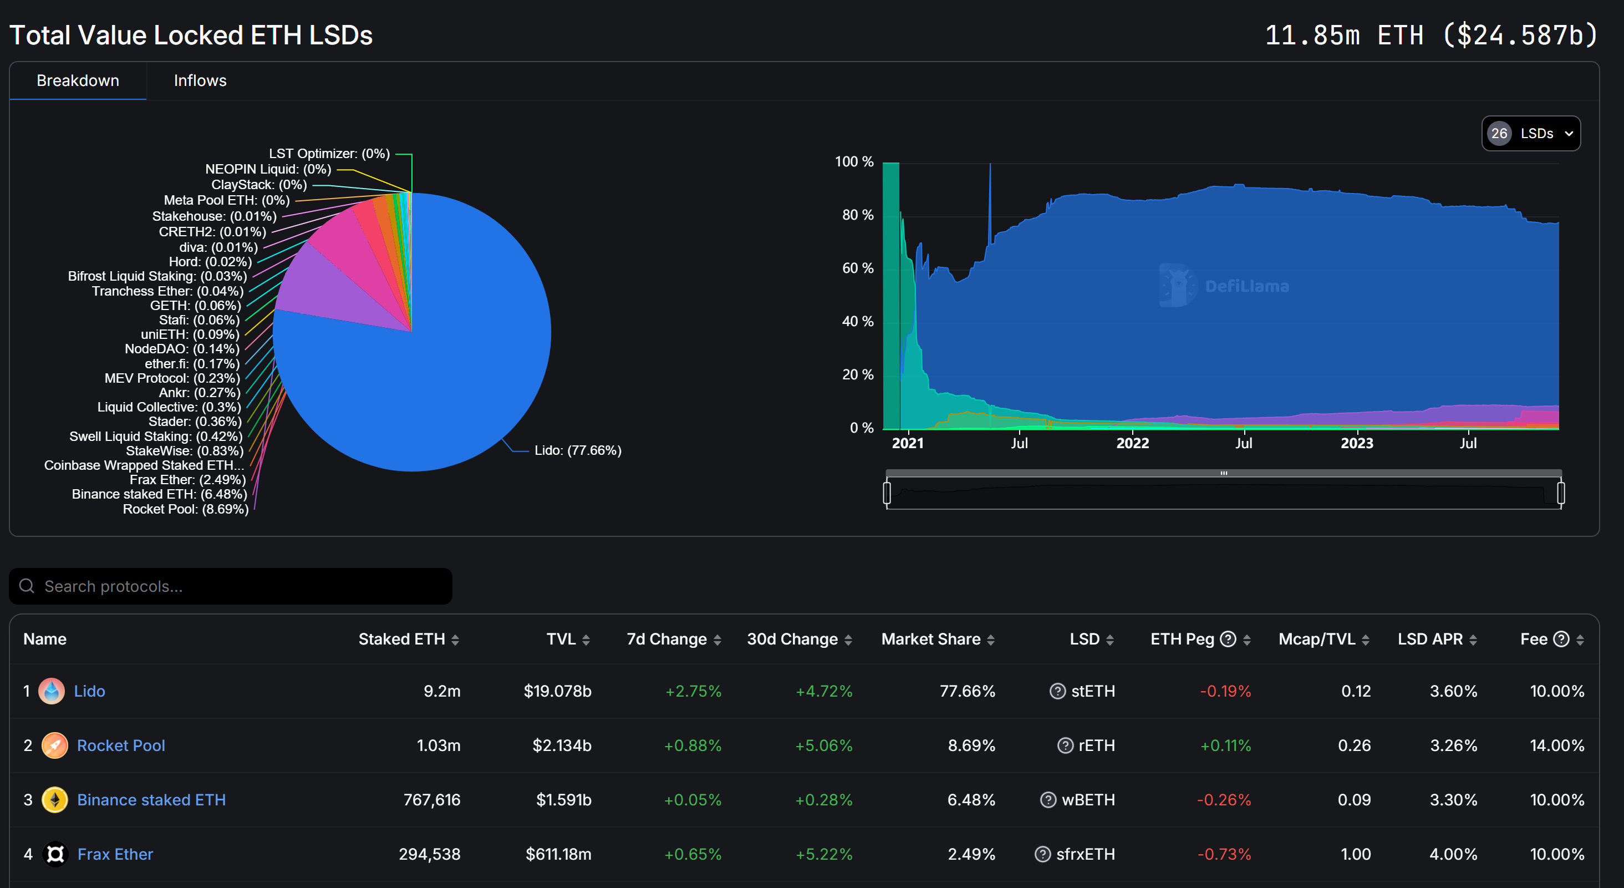
Task: Open the 26 LSDs dropdown
Action: click(1530, 134)
